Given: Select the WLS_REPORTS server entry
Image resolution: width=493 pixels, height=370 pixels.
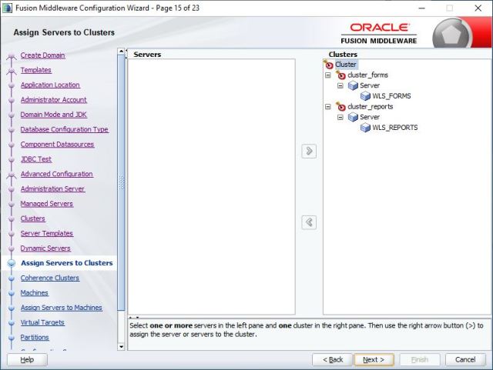Looking at the screenshot, I should [x=395, y=128].
